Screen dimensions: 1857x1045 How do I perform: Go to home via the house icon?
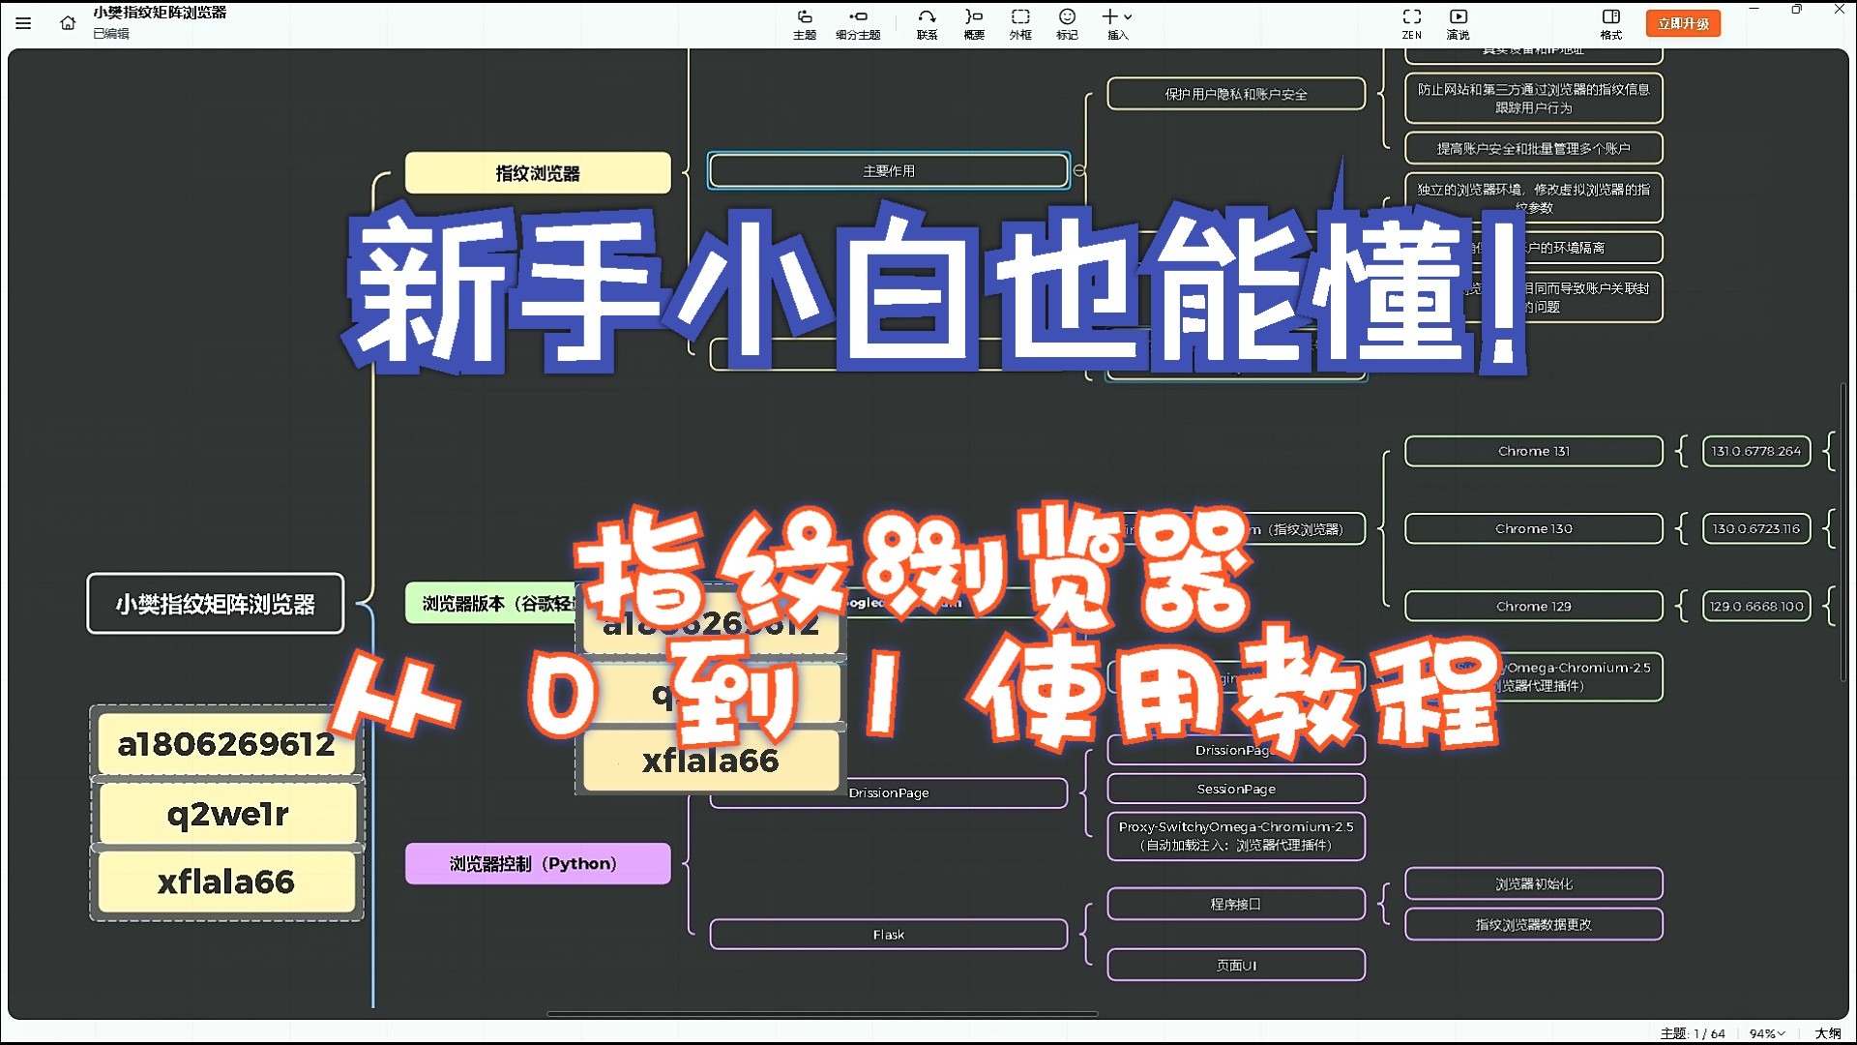tap(68, 22)
